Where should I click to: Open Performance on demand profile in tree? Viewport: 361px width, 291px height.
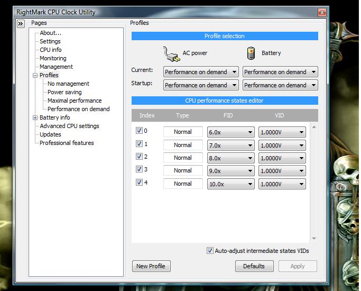pos(79,109)
